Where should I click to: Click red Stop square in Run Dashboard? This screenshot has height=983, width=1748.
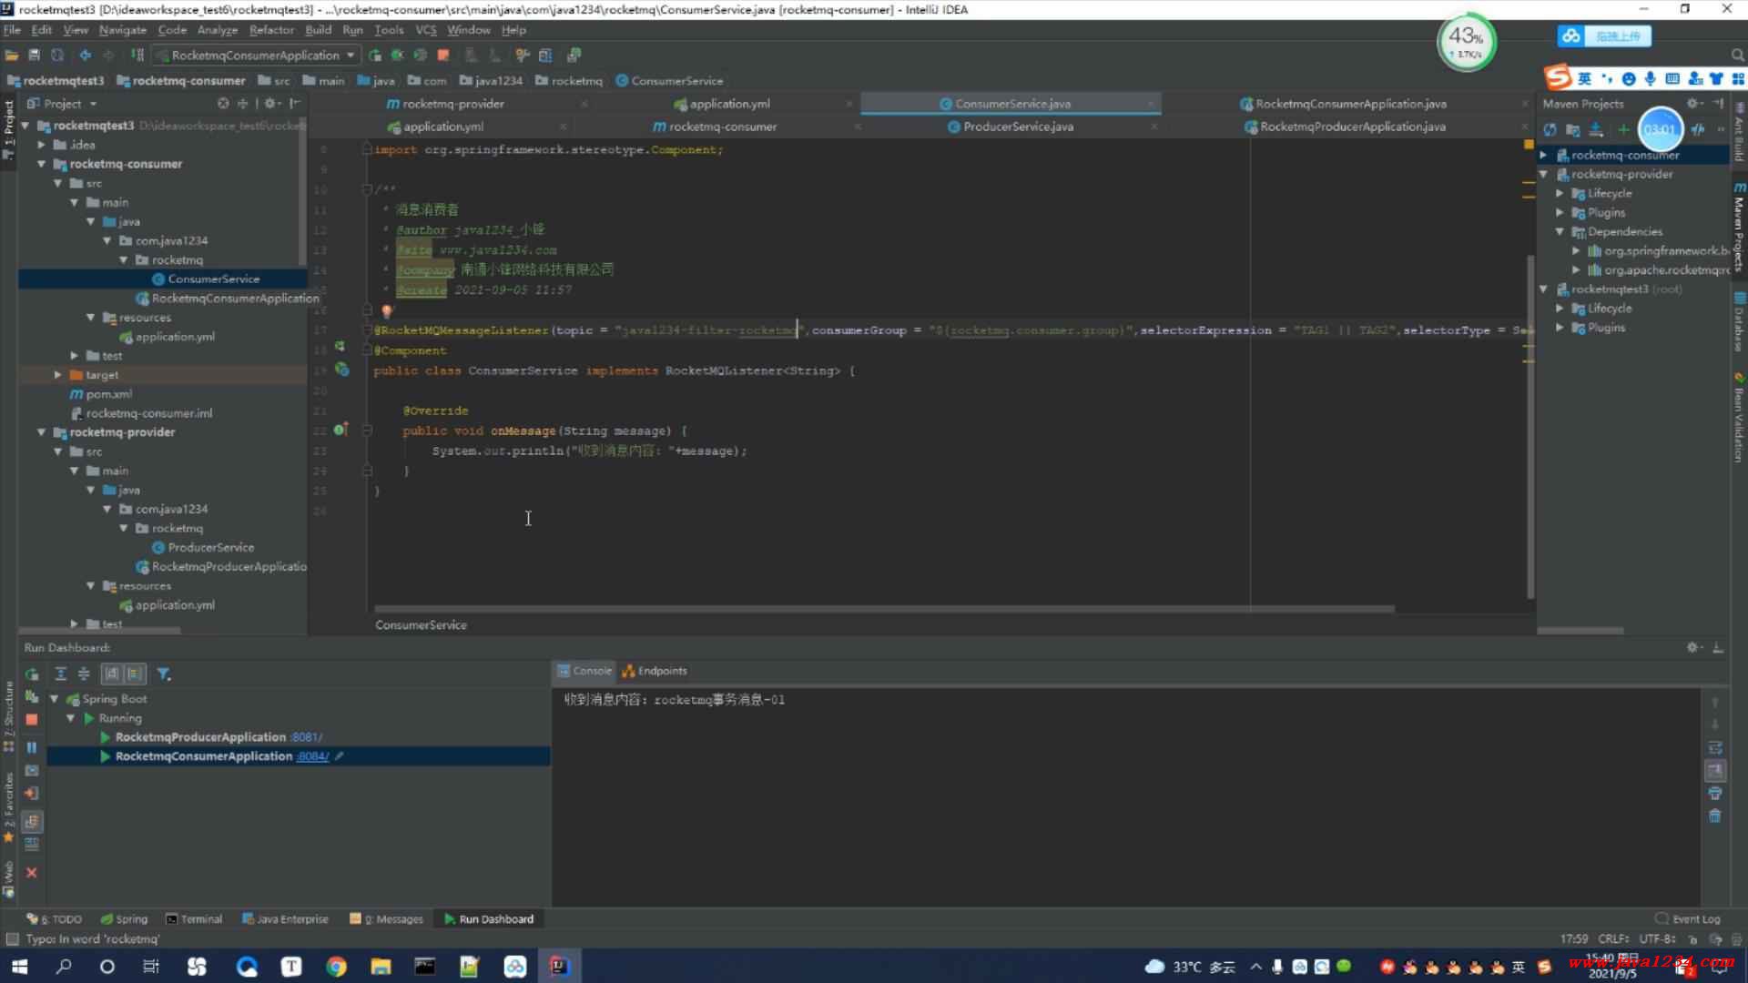point(32,719)
